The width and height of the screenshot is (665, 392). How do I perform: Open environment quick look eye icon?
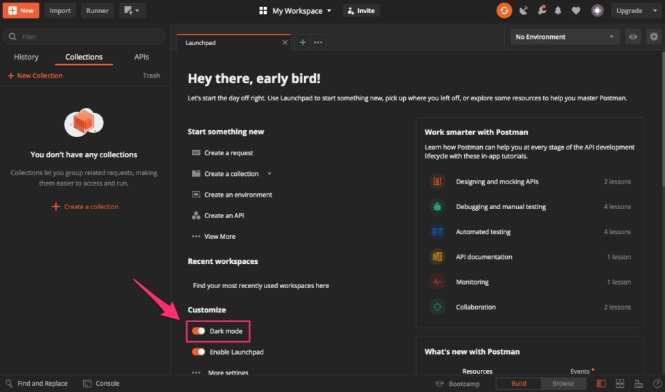(632, 37)
